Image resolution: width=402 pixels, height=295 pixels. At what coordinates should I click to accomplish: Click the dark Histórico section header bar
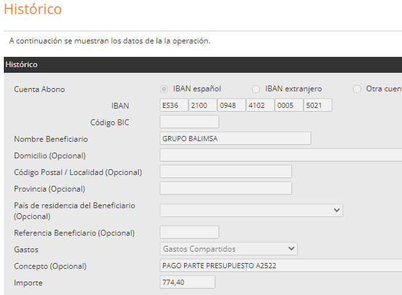[x=201, y=64]
